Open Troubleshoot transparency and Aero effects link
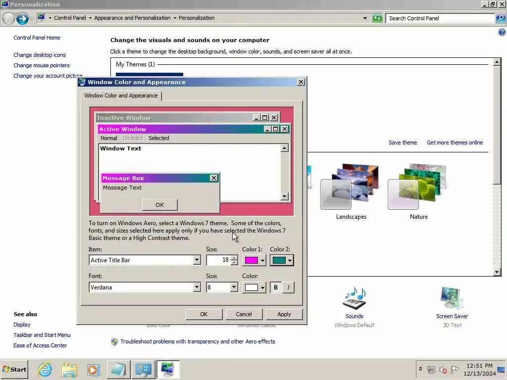This screenshot has width=507, height=380. point(198,341)
